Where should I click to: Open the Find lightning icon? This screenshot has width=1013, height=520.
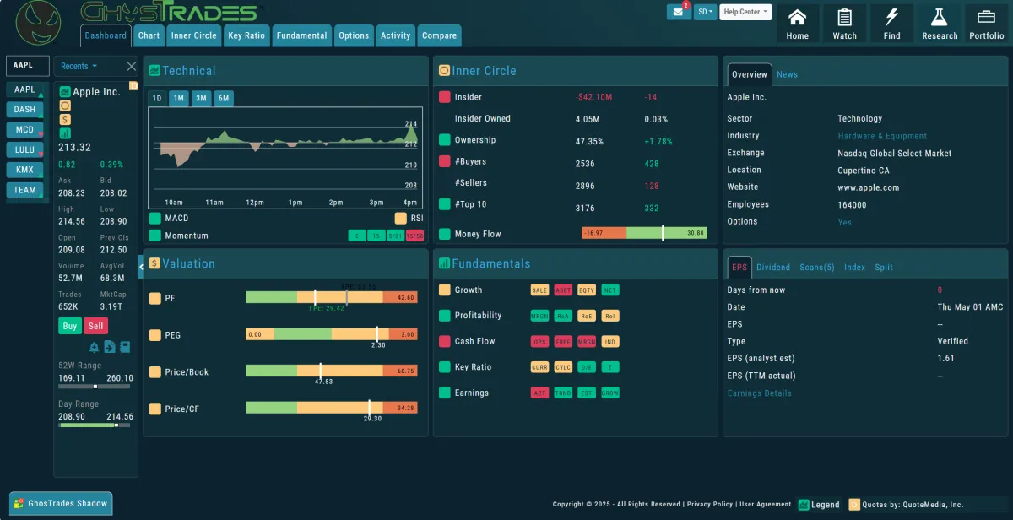point(891,24)
